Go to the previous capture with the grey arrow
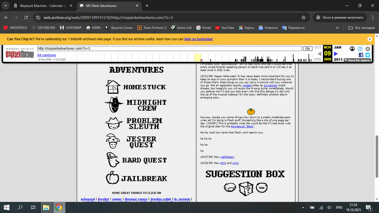Viewport: 379px width, 213px height. 319,53
